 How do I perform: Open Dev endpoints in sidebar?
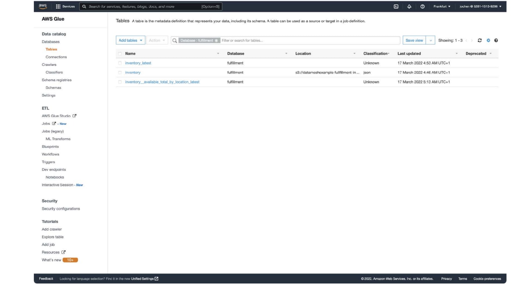[x=54, y=170]
